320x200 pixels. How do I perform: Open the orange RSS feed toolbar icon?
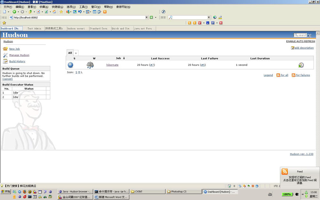point(105,12)
